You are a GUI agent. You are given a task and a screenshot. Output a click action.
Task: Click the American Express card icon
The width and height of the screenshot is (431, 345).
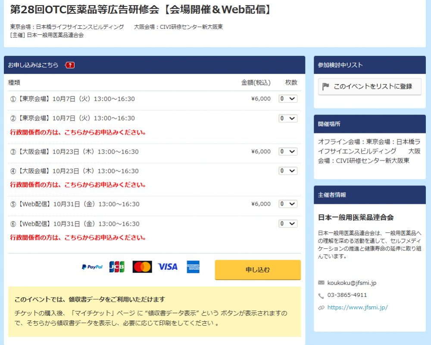[x=192, y=267]
